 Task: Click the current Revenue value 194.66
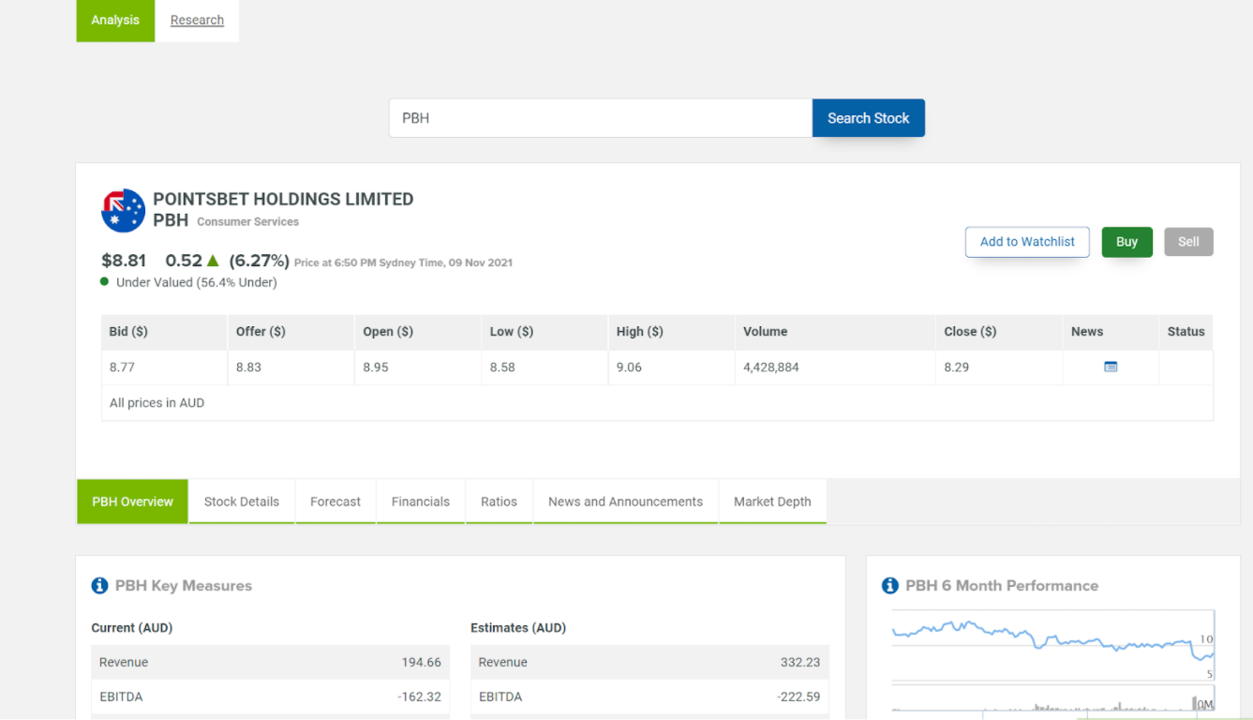tap(421, 663)
